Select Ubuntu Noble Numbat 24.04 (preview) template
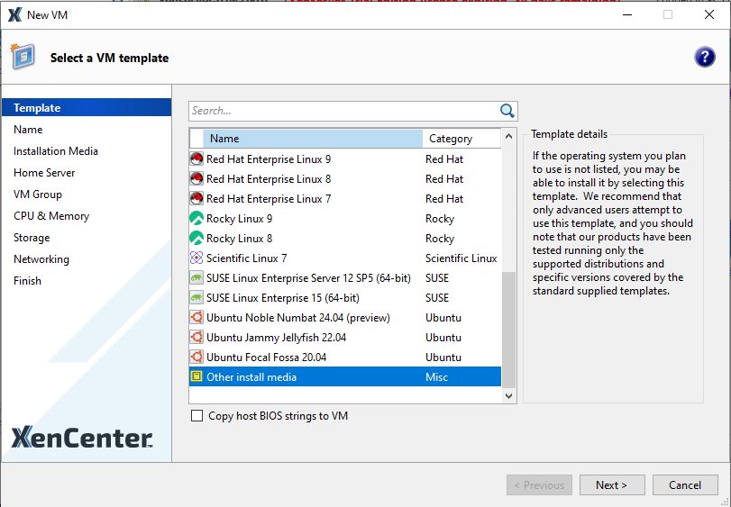 click(x=345, y=318)
